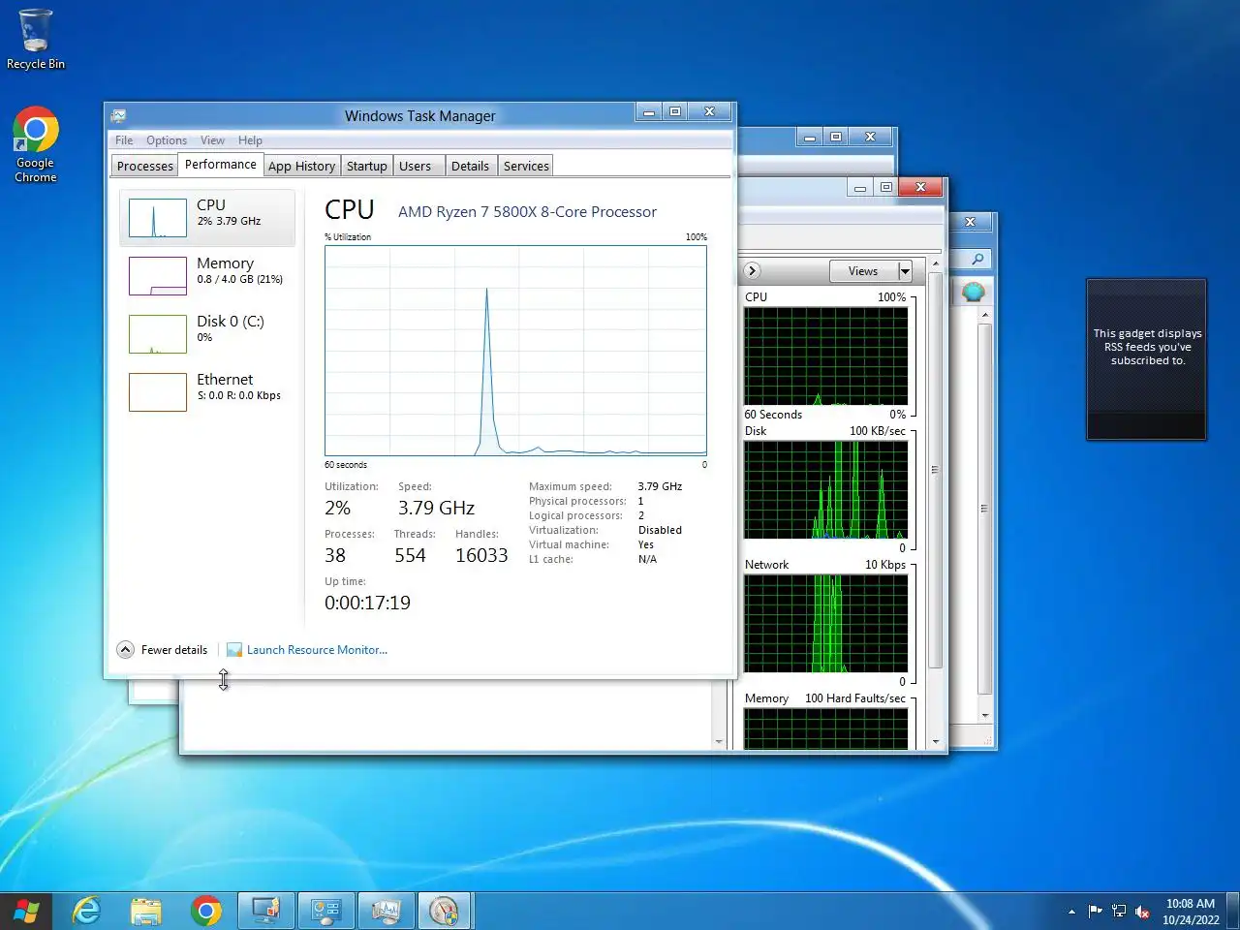Switch to the Control Panel taskbar button

pyautogui.click(x=325, y=911)
